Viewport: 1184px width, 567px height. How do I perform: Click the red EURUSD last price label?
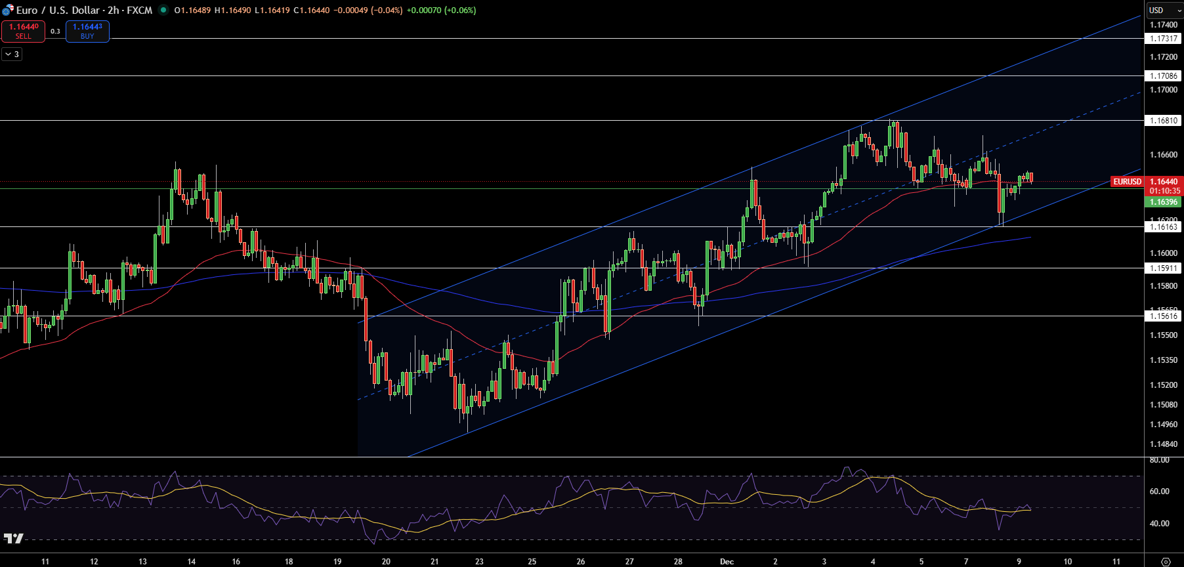pyautogui.click(x=1128, y=182)
